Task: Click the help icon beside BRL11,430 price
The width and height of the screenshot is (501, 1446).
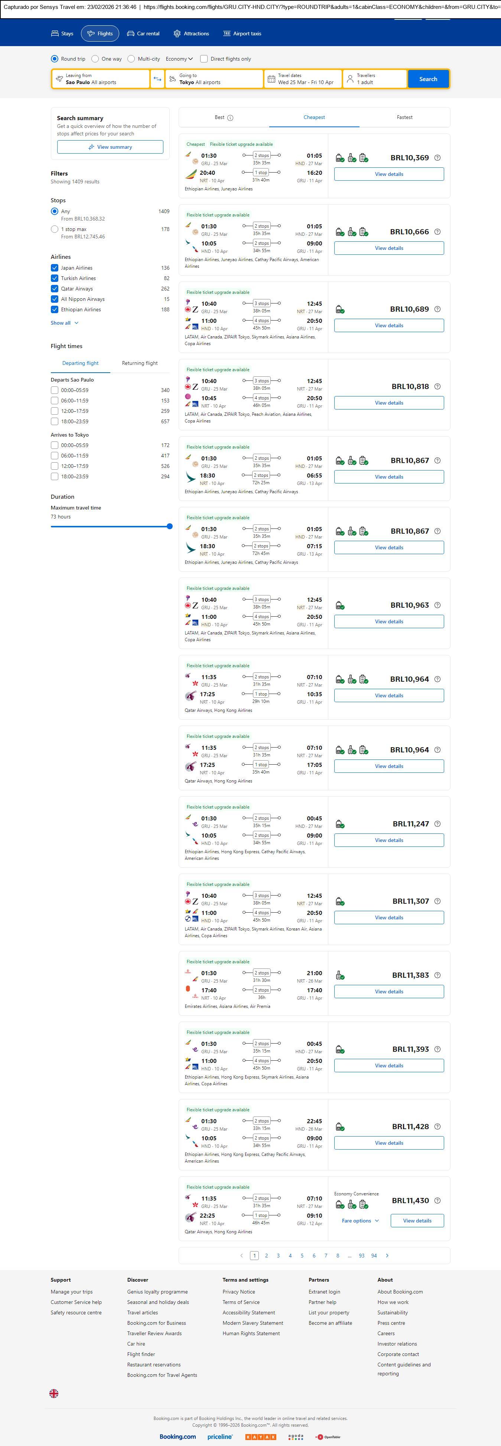Action: pos(437,1200)
